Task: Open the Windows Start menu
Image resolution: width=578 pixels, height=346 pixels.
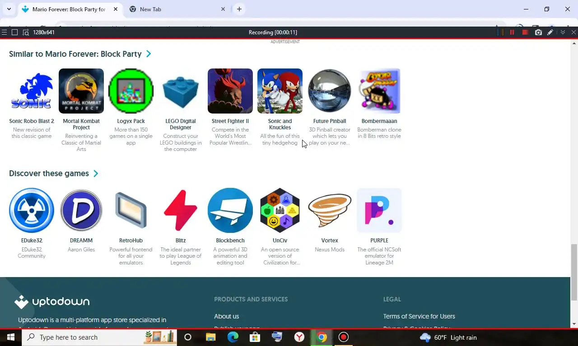Action: (x=11, y=337)
